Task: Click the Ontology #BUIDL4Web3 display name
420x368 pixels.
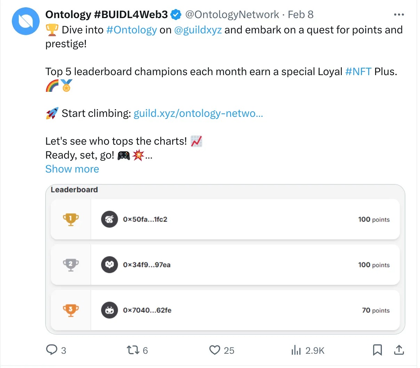Action: (106, 15)
